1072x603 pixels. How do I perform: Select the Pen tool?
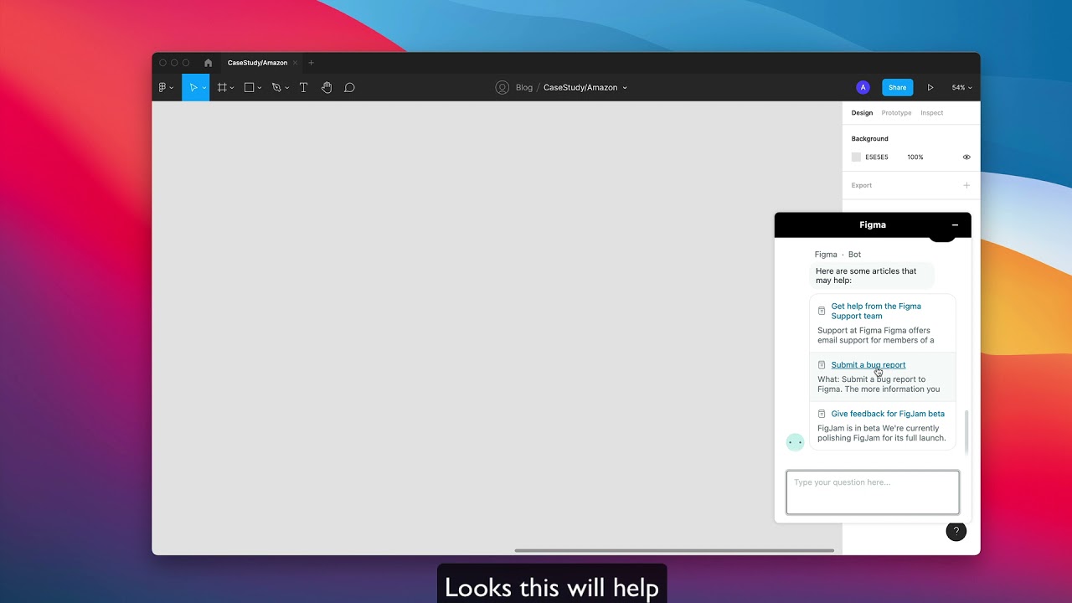(276, 87)
